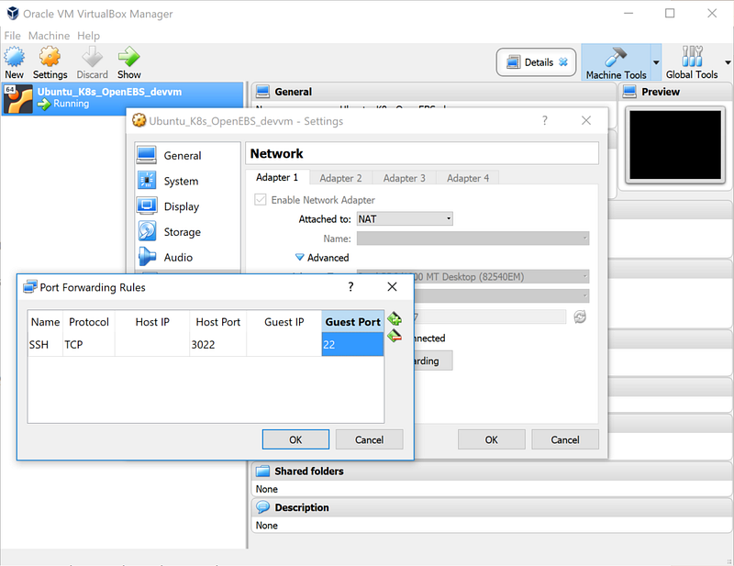Switch to Adapter 1 tab

277,177
